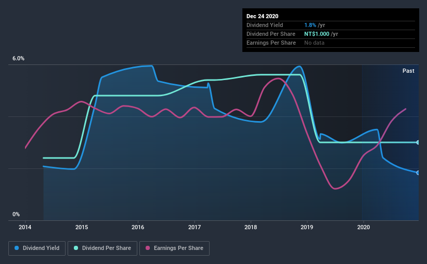427x264 pixels.
Task: Click the pink Earnings Per Share legend dot
Action: 148,248
